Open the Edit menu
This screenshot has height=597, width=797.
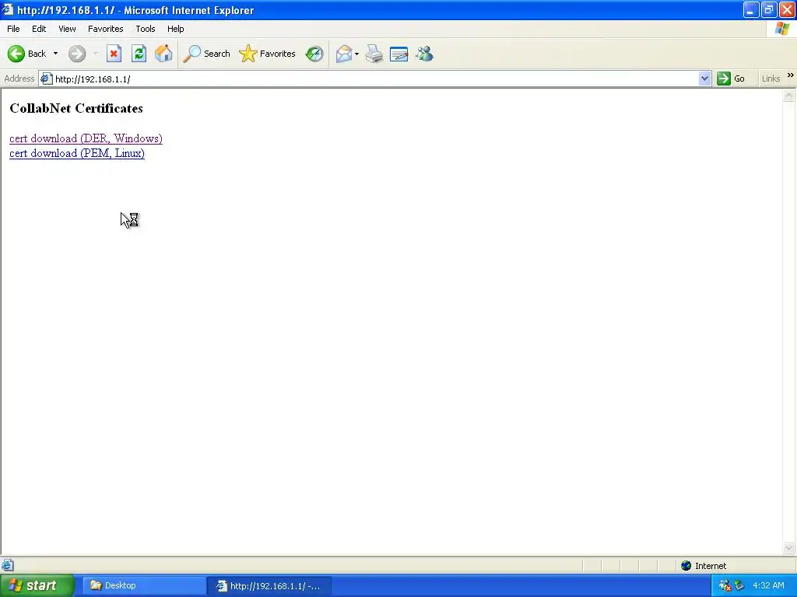[x=39, y=29]
